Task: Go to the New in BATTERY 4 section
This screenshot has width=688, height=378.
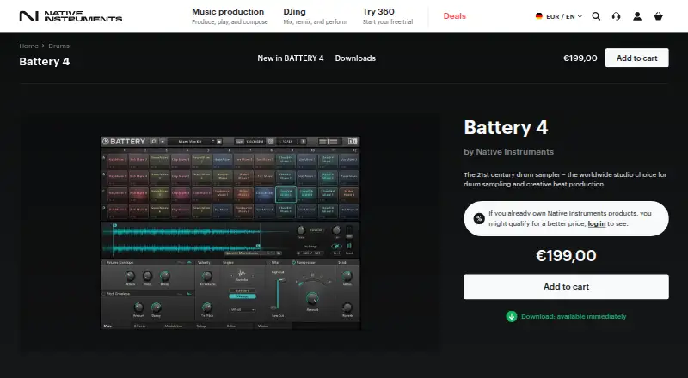Action: 291,58
